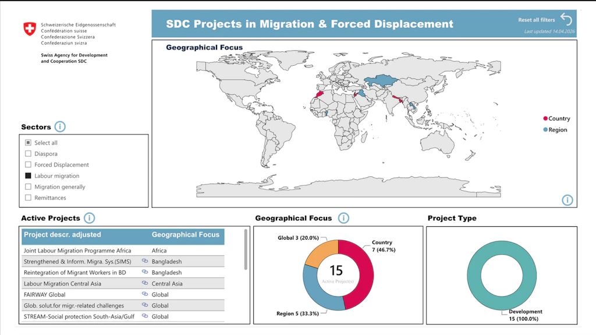Click the Reset all filters text
This screenshot has height=335, width=596.
[x=536, y=20]
